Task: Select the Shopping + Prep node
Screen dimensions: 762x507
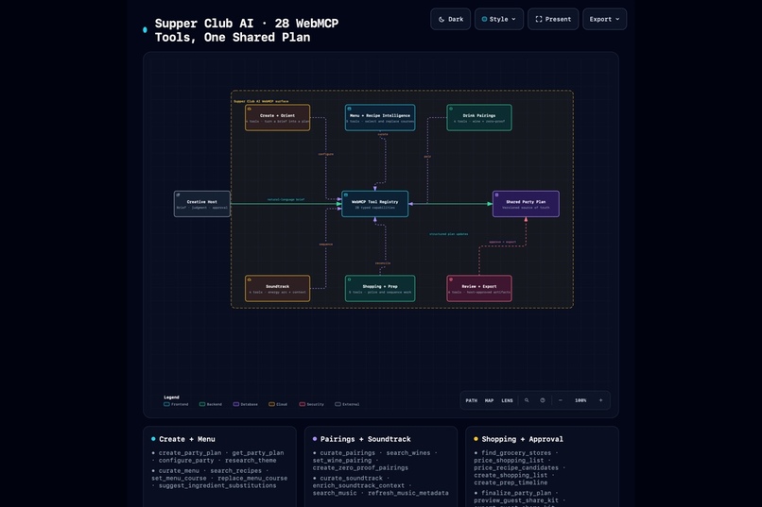Action: click(380, 288)
